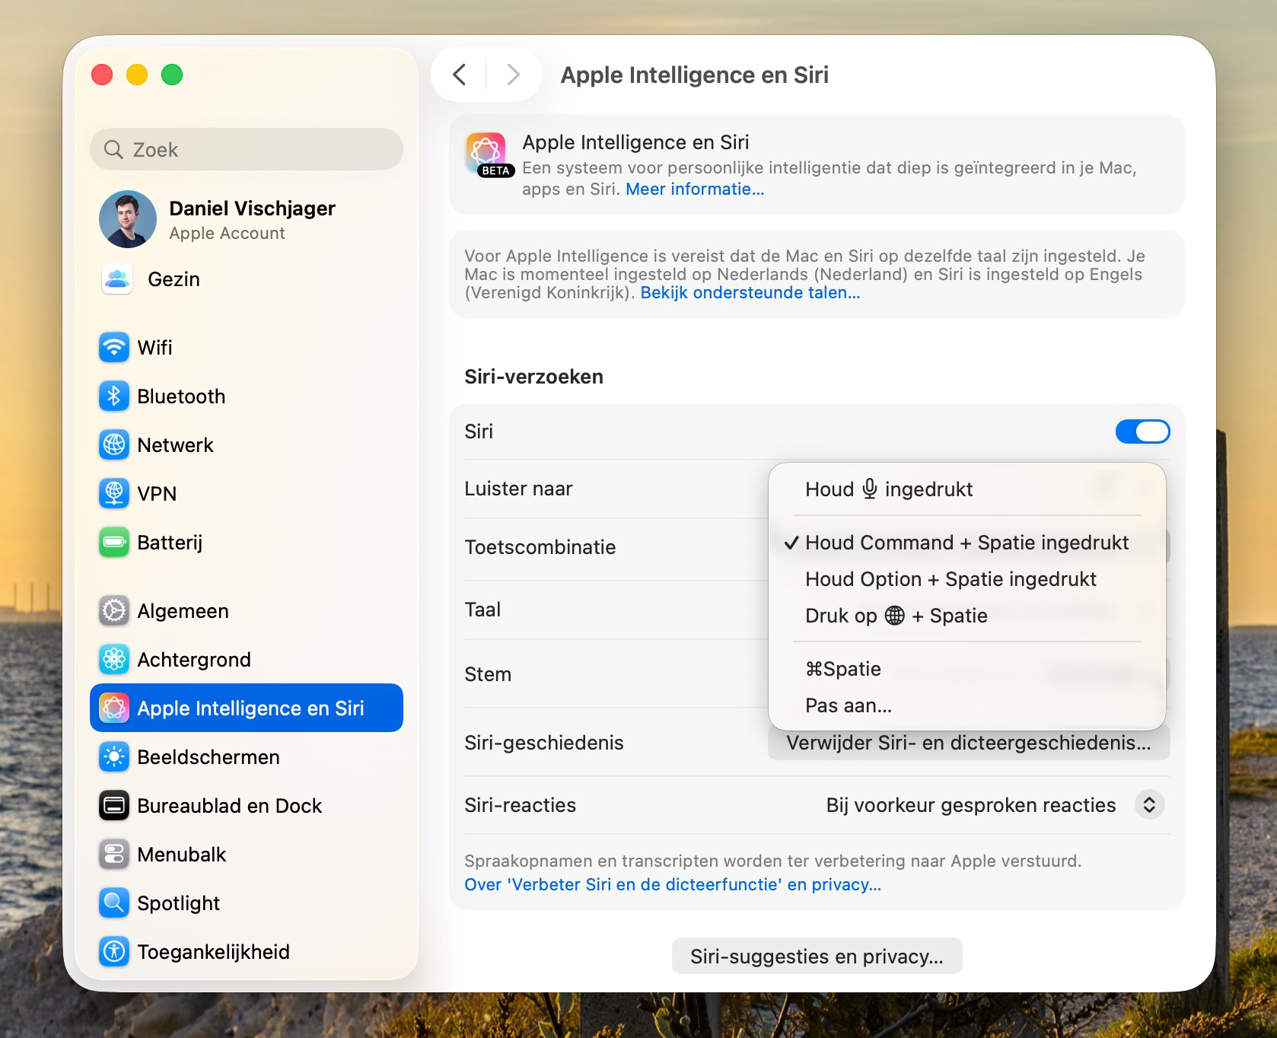Image resolution: width=1277 pixels, height=1038 pixels.
Task: Select 'Houd microfoon ingedrukt' menu option
Action: pos(888,489)
